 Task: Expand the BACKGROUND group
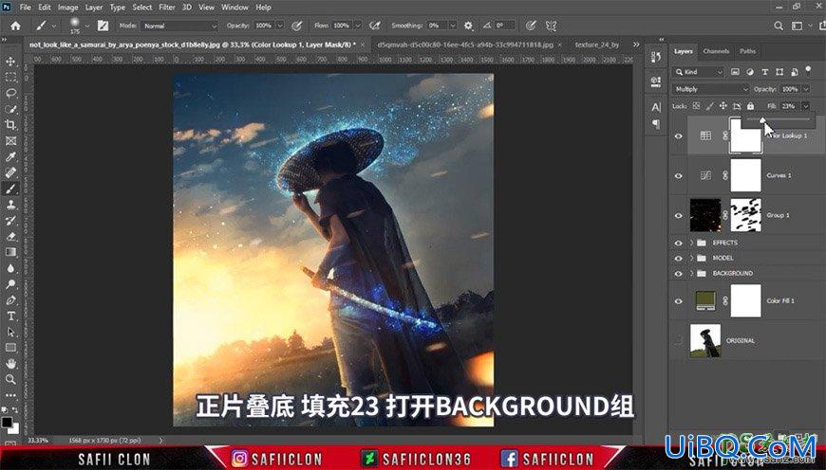[x=692, y=274]
